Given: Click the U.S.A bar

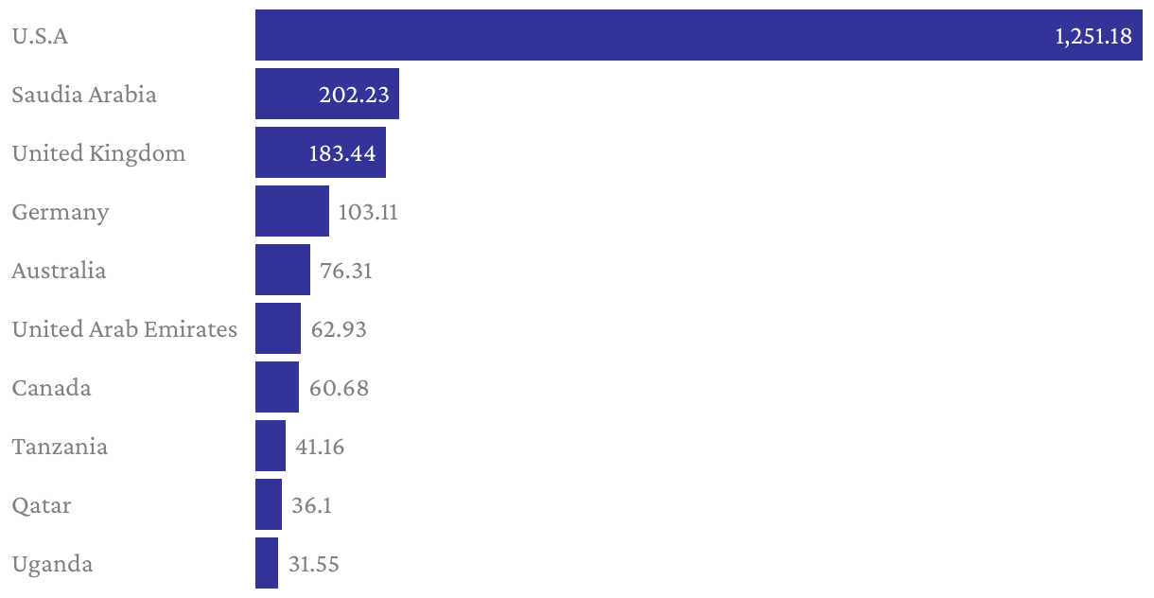Looking at the screenshot, I should (699, 36).
